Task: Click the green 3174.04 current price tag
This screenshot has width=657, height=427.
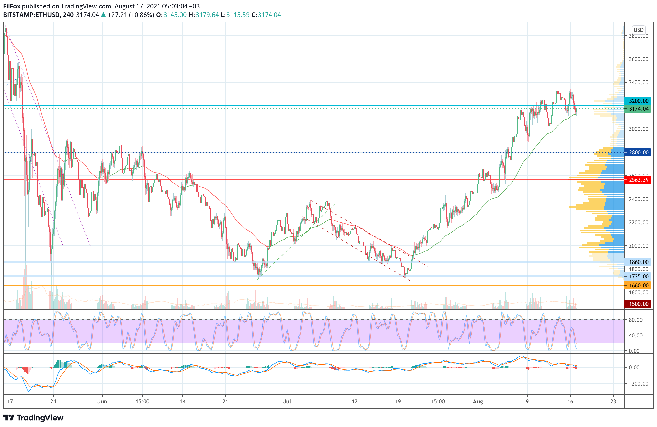Action: [638, 109]
